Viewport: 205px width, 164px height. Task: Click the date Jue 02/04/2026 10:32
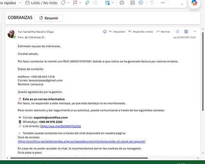184,37
